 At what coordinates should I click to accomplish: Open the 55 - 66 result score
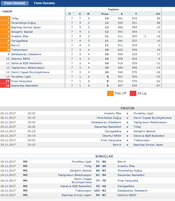coord(101,186)
